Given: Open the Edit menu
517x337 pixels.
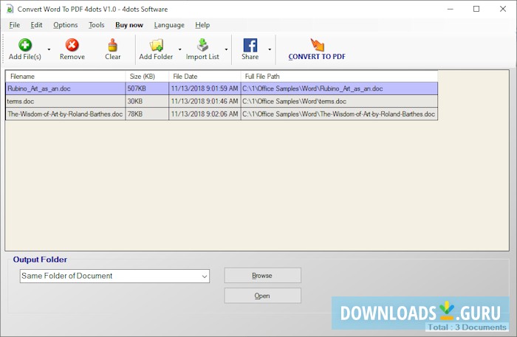Looking at the screenshot, I should [36, 25].
